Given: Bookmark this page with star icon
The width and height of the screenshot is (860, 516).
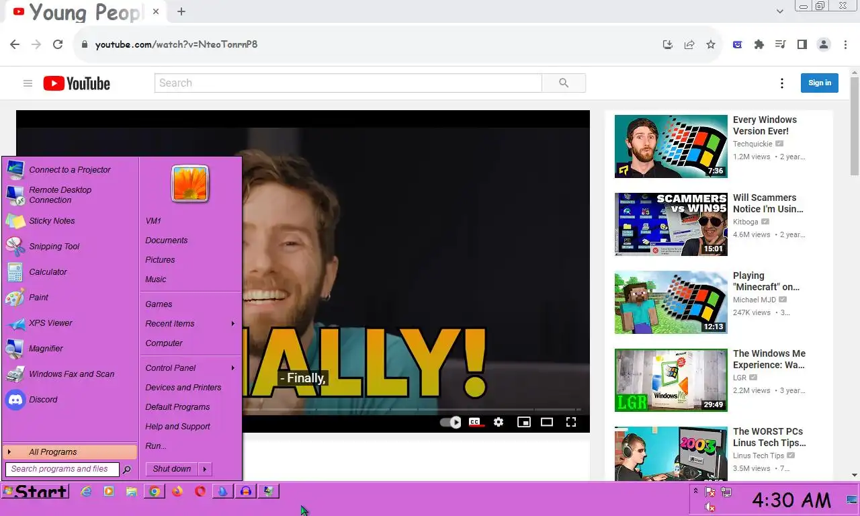Looking at the screenshot, I should click(x=711, y=44).
